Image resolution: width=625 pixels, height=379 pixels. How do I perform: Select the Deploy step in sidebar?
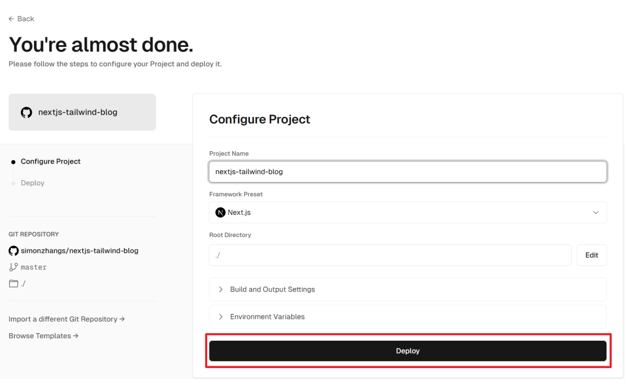coord(32,183)
